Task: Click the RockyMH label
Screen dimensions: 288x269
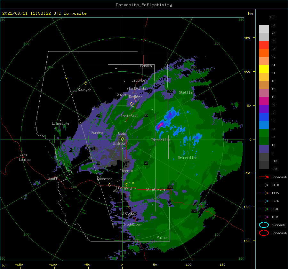Action: tap(84, 90)
